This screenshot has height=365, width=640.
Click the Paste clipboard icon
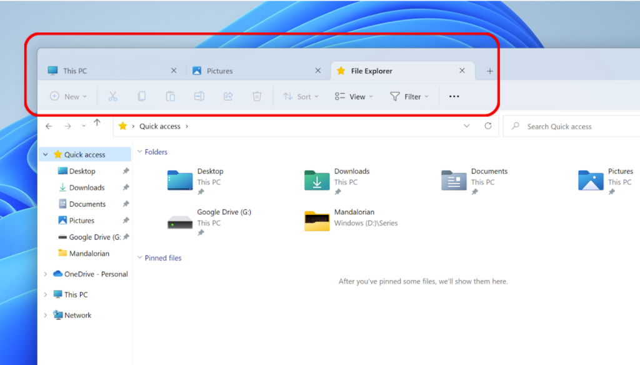click(170, 96)
